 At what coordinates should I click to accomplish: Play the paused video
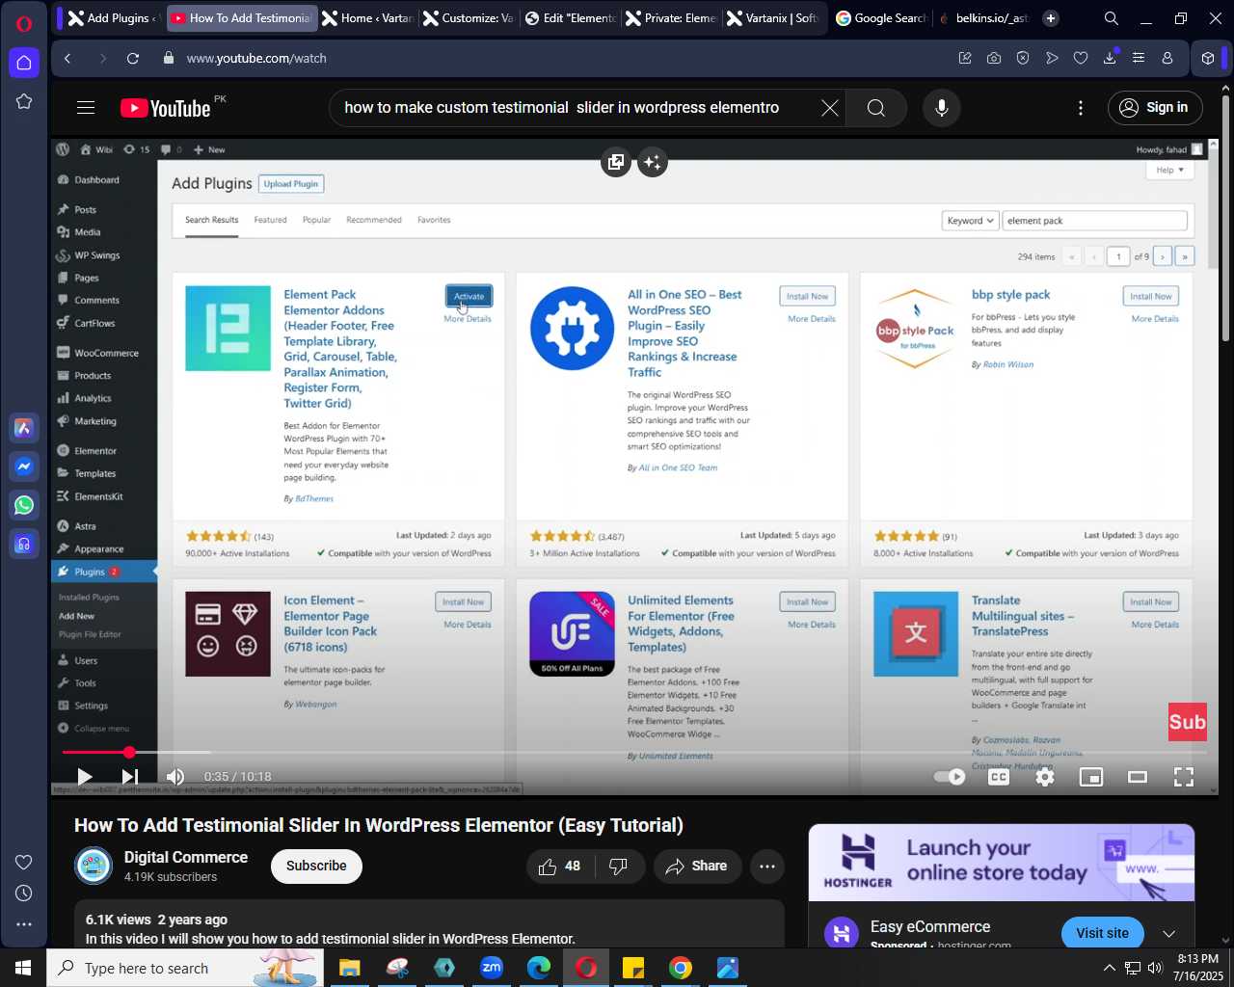84,777
